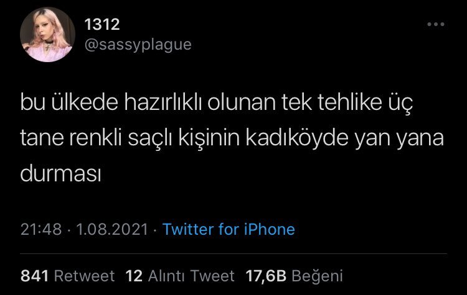
Task: Open the profile via display name 1312
Action: 102,24
